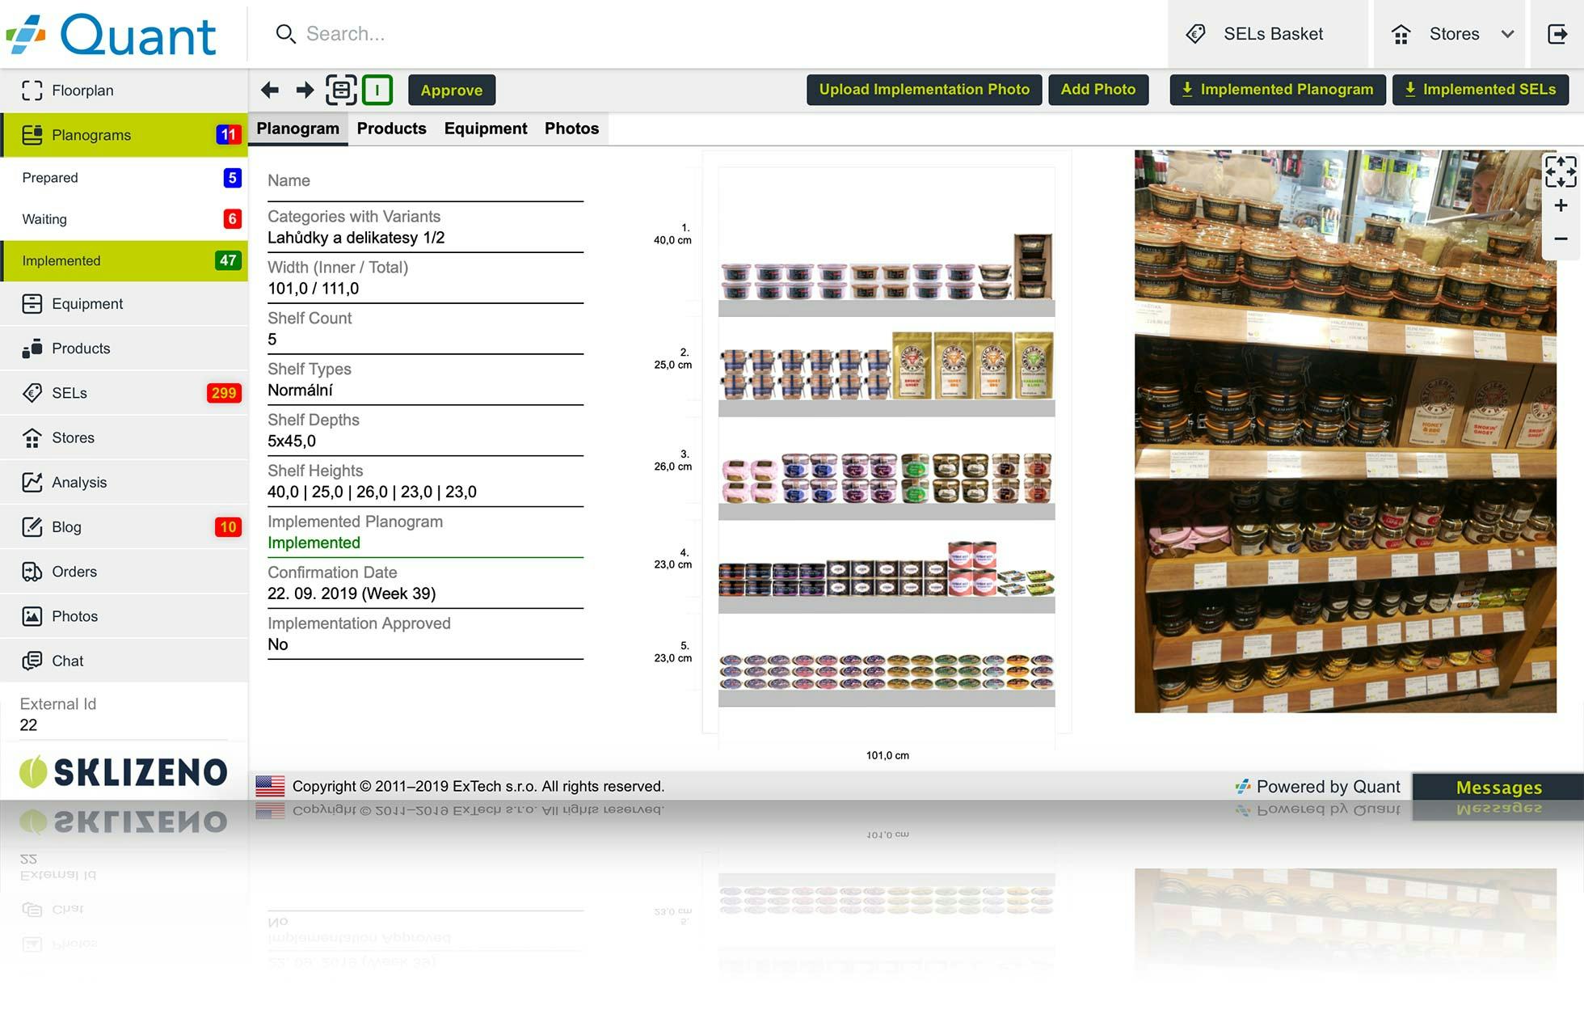Click the back arrow navigation icon
The height and width of the screenshot is (1035, 1584).
coord(270,90)
